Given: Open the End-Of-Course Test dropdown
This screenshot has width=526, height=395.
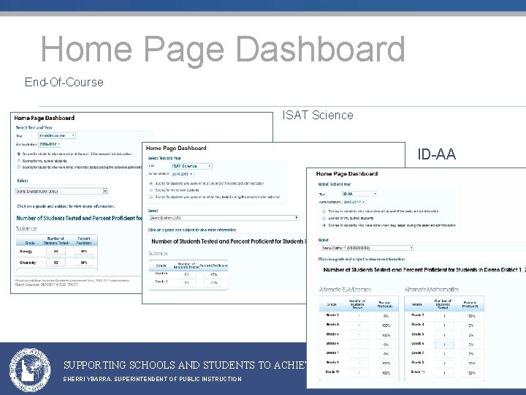Looking at the screenshot, I should pos(57,136).
